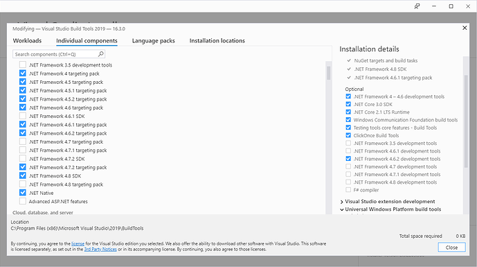Enable the optional F# compiler

348,190
